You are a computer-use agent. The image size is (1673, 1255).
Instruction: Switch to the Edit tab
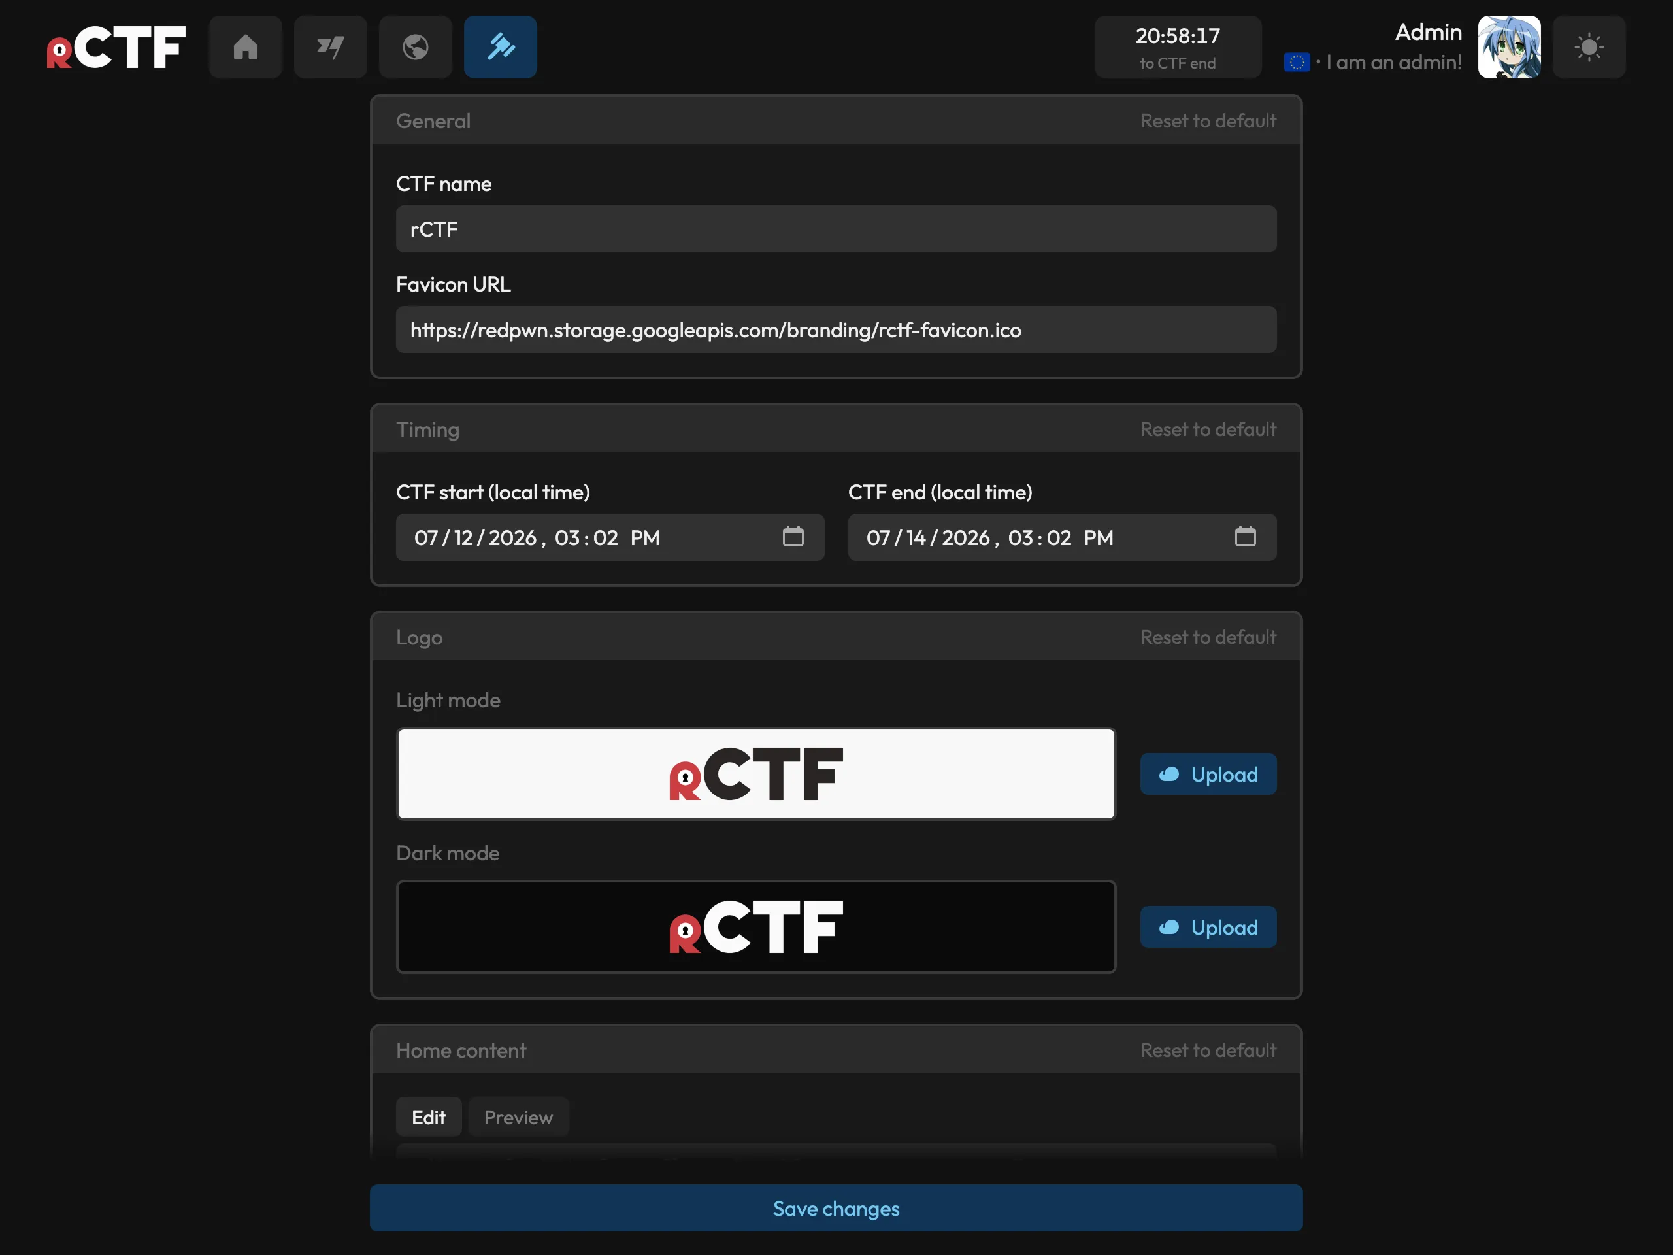429,1117
